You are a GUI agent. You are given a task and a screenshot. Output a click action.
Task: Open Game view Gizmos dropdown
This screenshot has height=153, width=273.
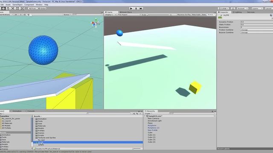[x=211, y=15]
